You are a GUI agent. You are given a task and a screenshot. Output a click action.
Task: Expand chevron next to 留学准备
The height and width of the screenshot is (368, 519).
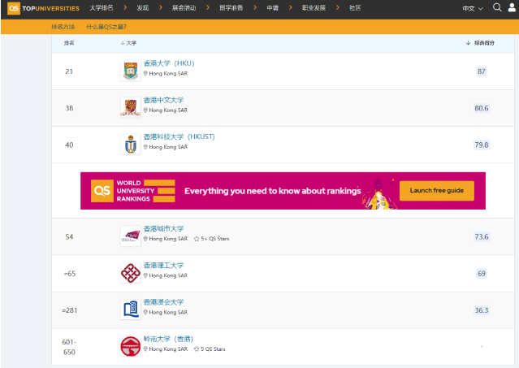coord(255,7)
